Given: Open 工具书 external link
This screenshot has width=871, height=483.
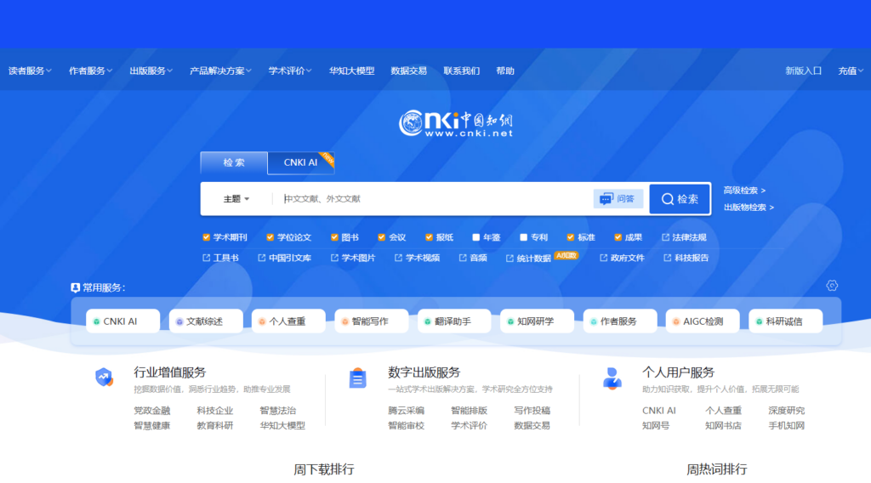Looking at the screenshot, I should tap(220, 259).
